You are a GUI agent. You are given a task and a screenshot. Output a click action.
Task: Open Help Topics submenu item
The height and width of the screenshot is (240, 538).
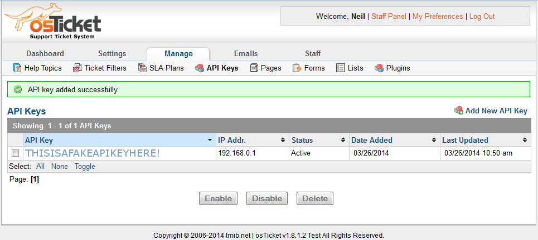(x=43, y=68)
